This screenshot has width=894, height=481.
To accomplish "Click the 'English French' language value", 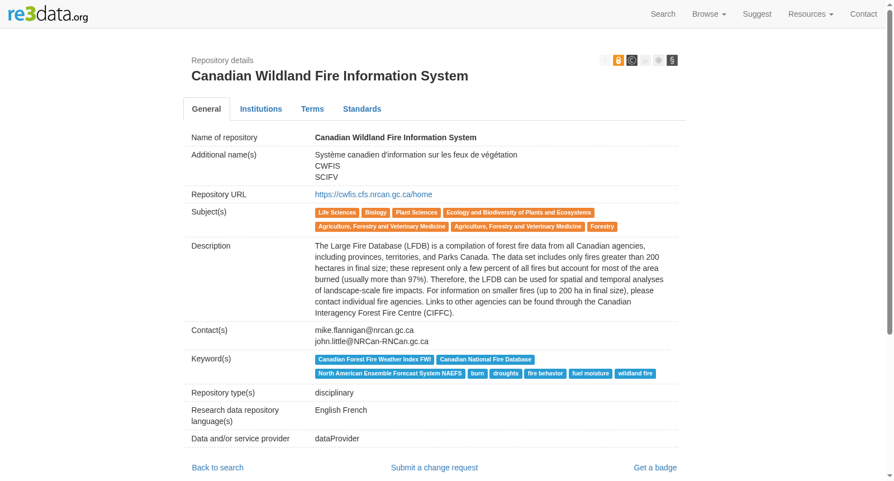I will pyautogui.click(x=341, y=410).
